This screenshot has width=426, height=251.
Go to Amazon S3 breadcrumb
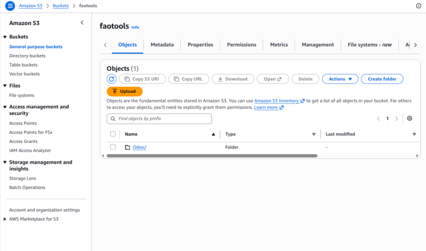31,6
